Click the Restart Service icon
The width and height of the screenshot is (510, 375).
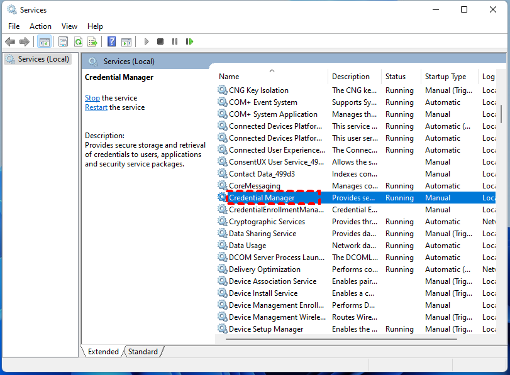tap(190, 41)
